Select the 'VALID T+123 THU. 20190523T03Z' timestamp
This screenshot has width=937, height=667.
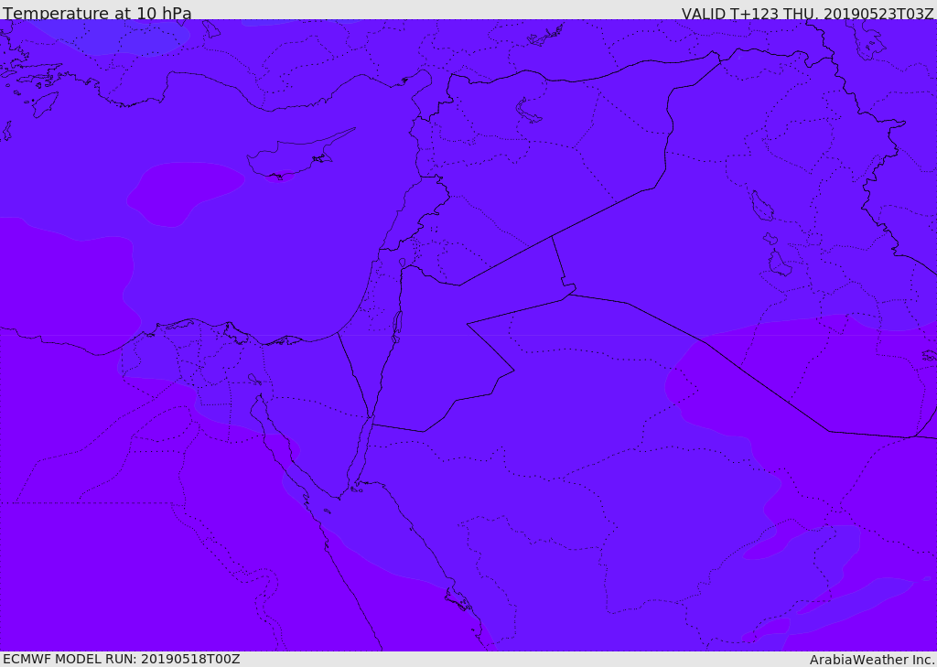pos(807,13)
